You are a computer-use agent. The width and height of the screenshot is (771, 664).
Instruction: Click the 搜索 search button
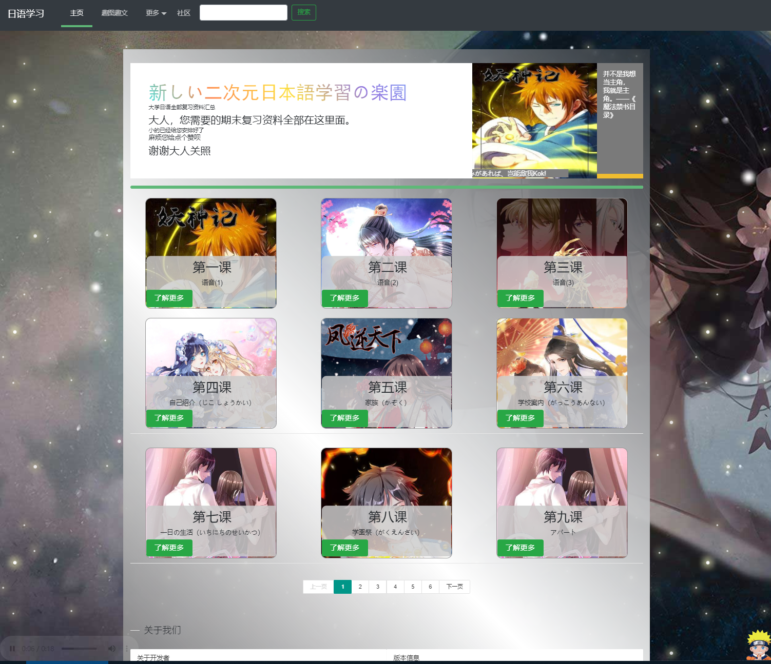[304, 12]
